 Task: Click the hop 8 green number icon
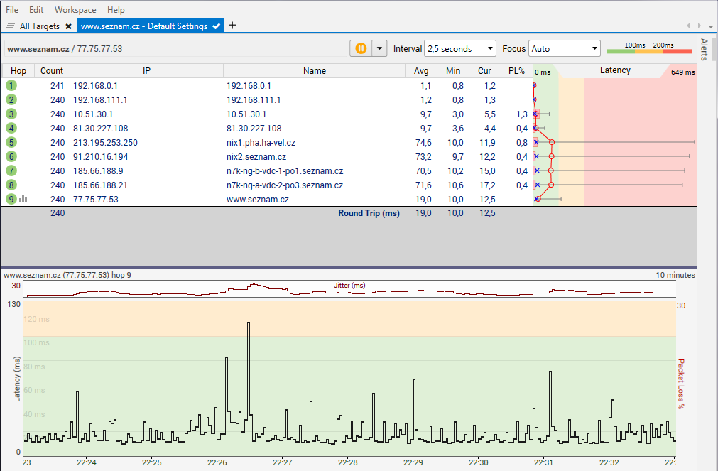tap(11, 185)
